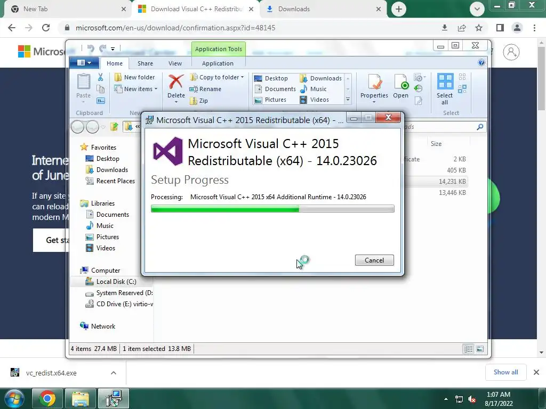The image size is (546, 409).
Task: Click the Edit icon below History
Action: tap(418, 101)
